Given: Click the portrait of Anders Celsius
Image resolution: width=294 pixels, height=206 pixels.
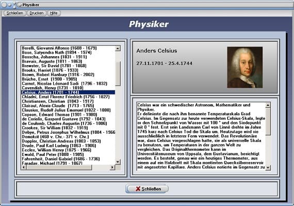Looking at the screenshot, I should pos(244,67).
